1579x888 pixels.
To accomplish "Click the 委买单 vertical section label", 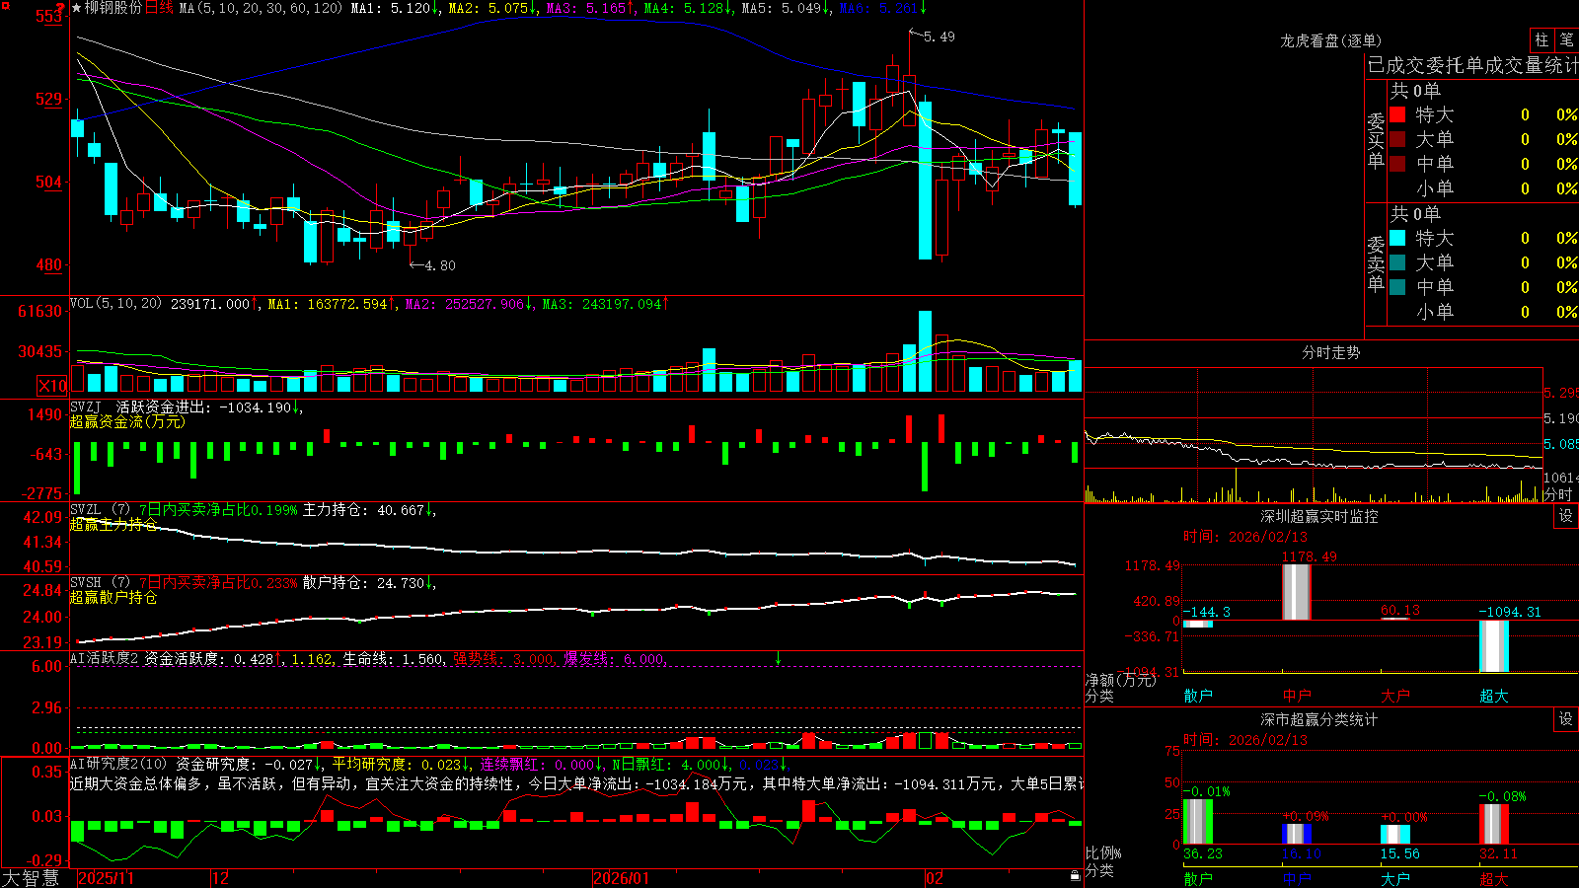I will click(x=1376, y=141).
